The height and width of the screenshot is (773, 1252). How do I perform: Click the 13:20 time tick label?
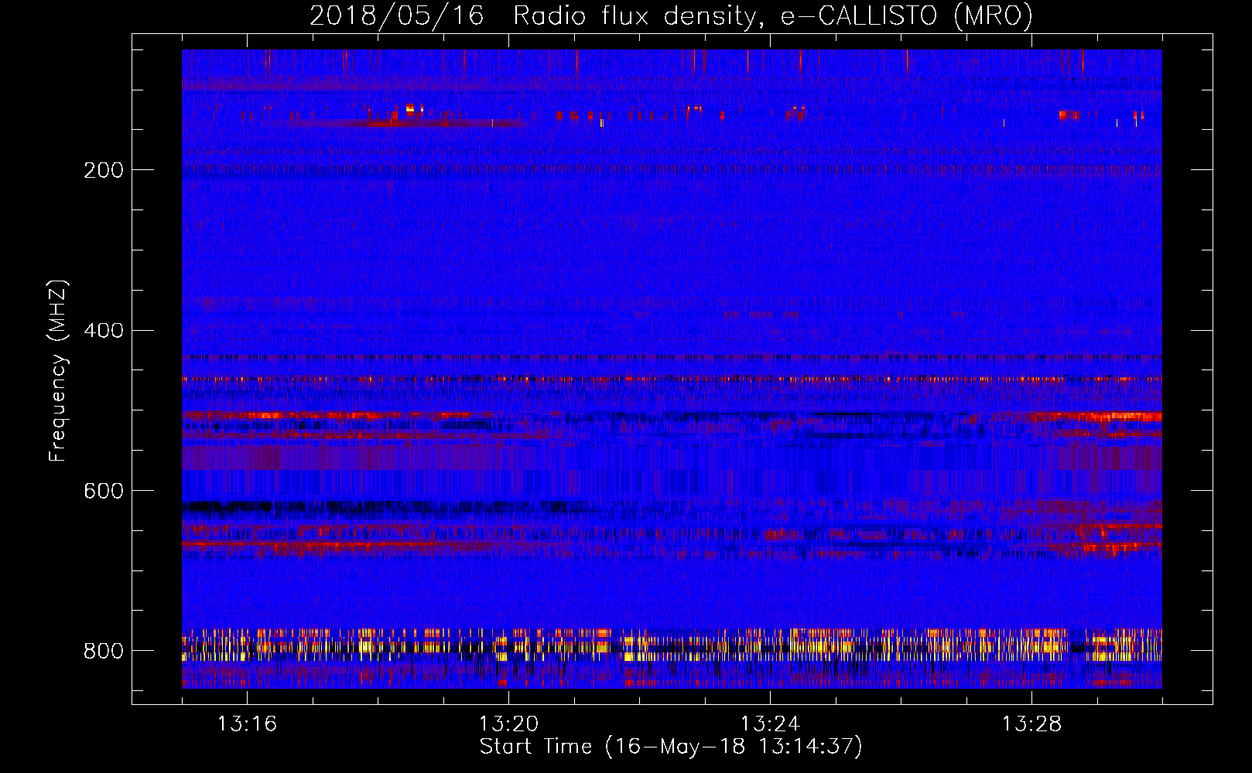[508, 724]
